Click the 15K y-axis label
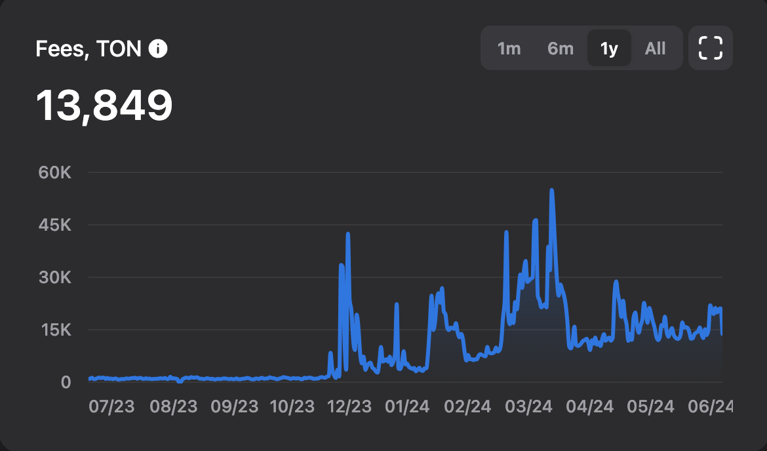 pyautogui.click(x=56, y=330)
